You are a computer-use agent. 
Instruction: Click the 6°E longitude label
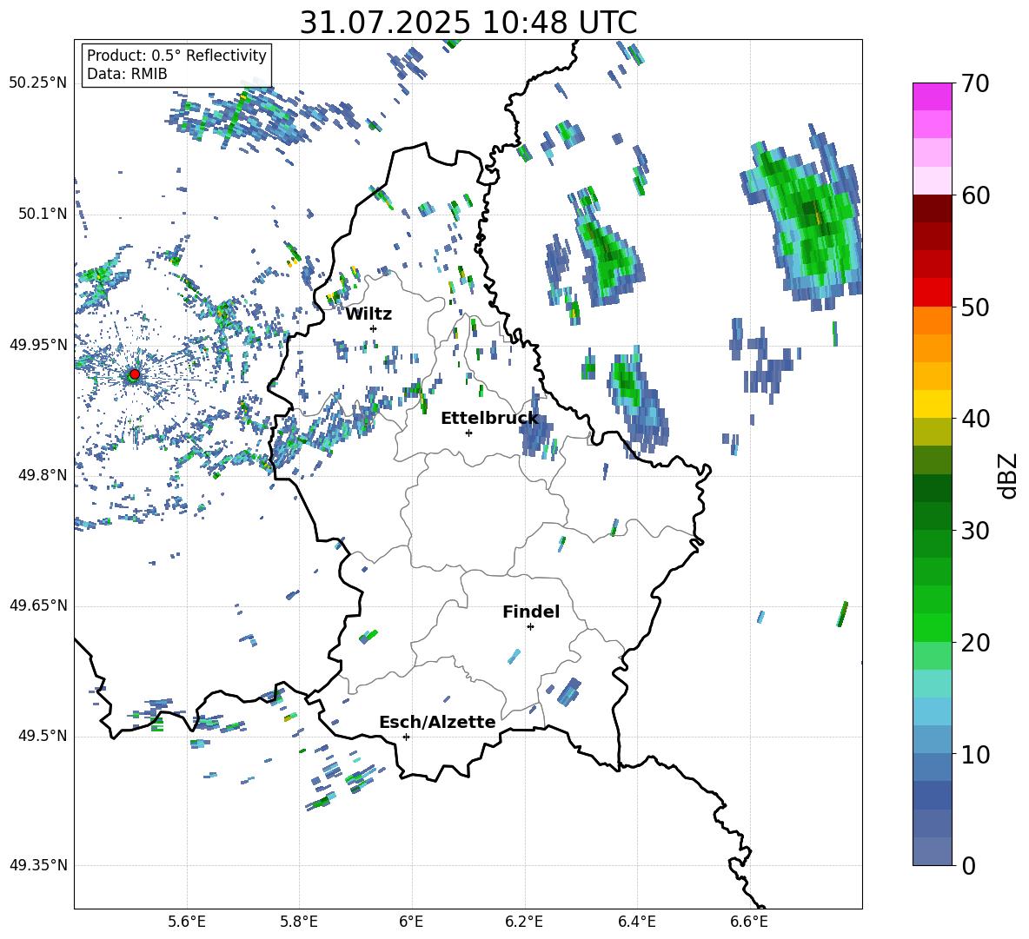coord(411,922)
